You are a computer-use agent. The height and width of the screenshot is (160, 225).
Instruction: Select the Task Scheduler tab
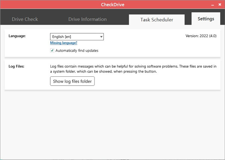pos(157,19)
